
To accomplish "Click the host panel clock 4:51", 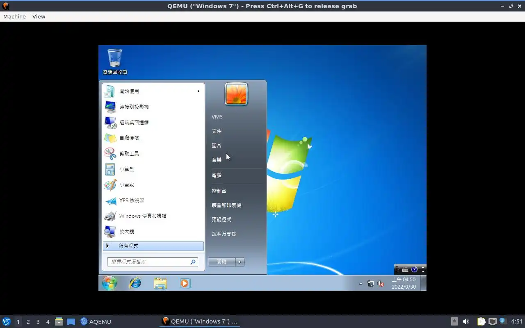I will coord(517,321).
